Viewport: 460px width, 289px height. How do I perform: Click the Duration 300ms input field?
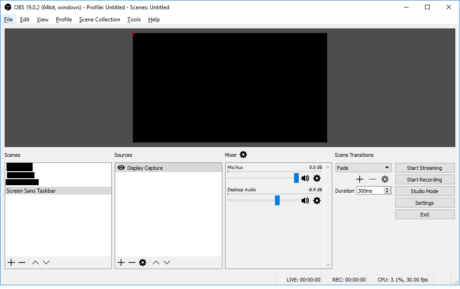click(x=371, y=191)
